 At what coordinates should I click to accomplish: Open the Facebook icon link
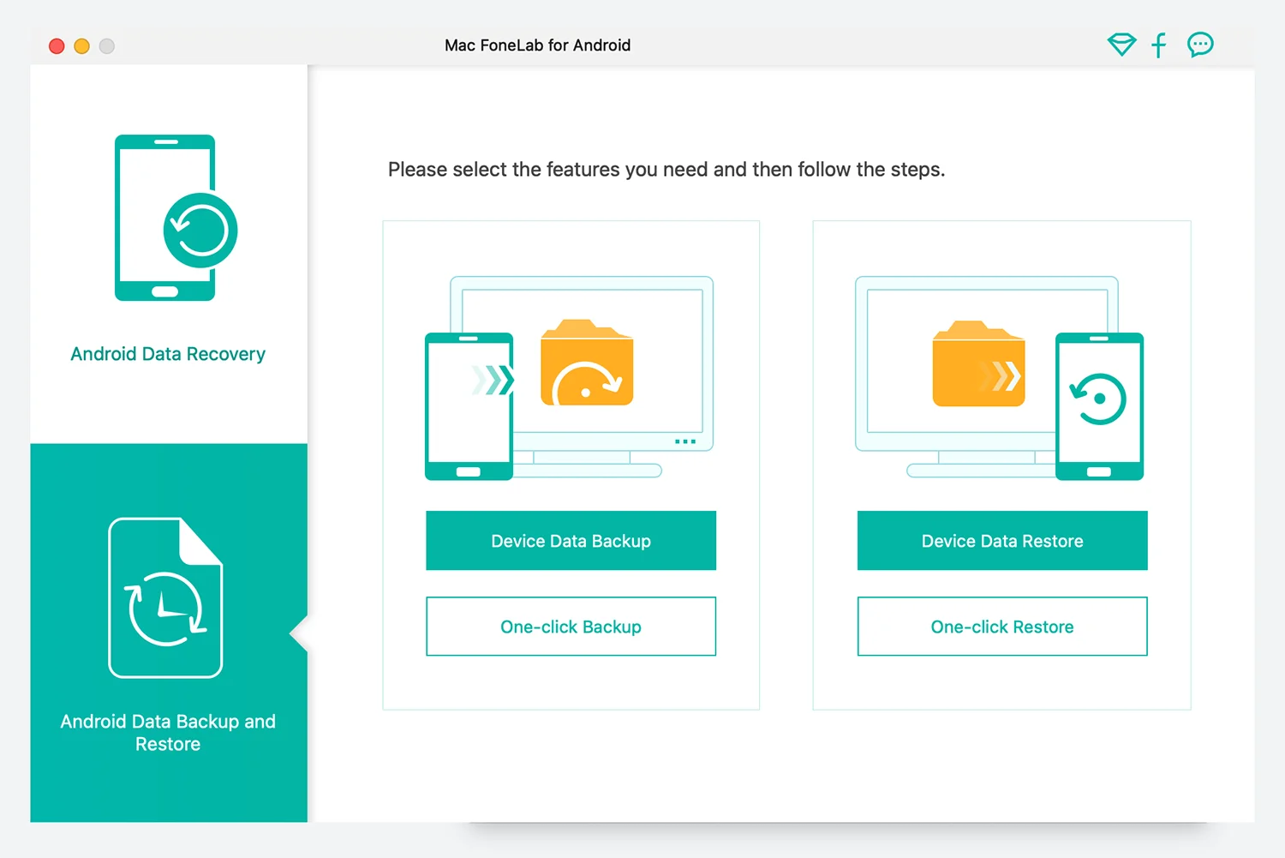pyautogui.click(x=1159, y=45)
